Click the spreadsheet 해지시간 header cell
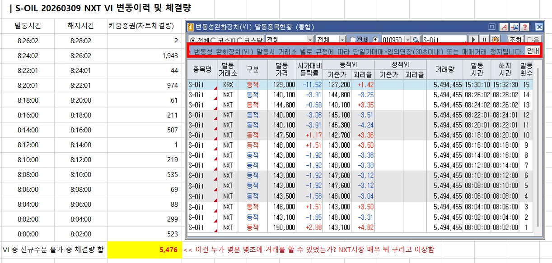This screenshot has width=552, height=263. [80, 26]
